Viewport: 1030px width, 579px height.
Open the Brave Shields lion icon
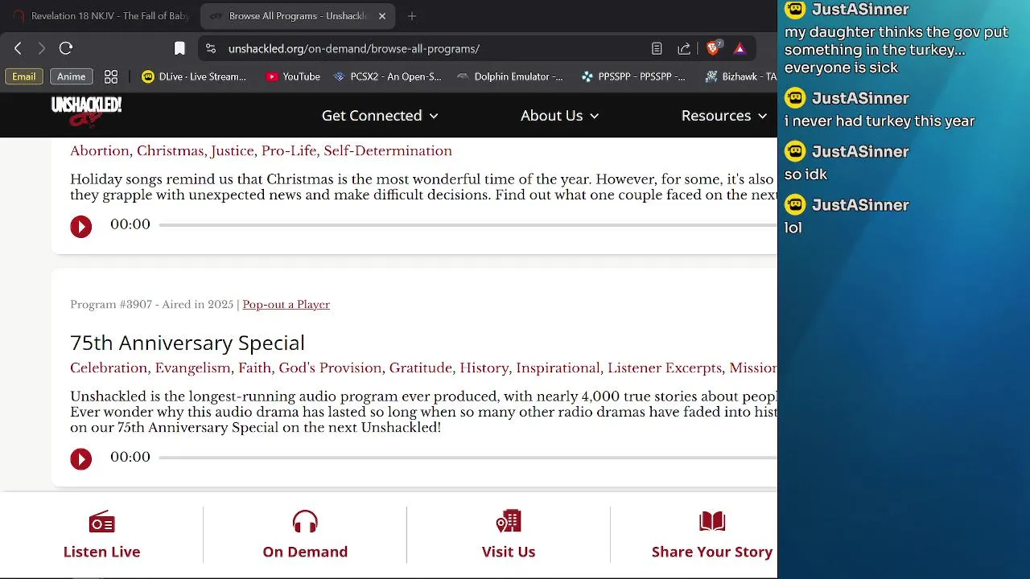click(x=713, y=48)
